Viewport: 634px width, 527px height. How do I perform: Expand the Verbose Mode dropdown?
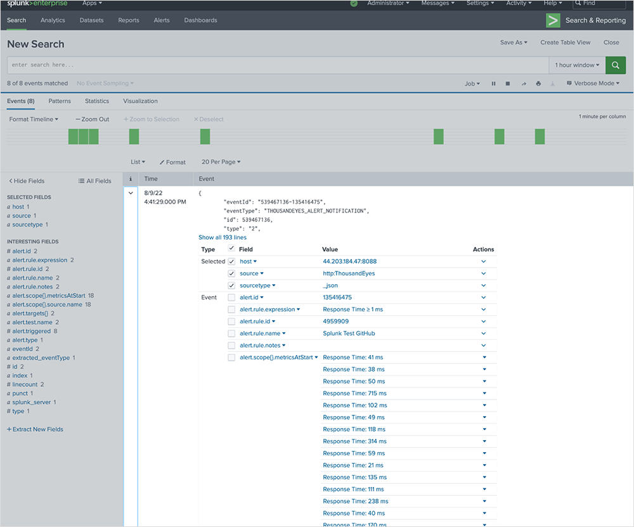tap(593, 84)
